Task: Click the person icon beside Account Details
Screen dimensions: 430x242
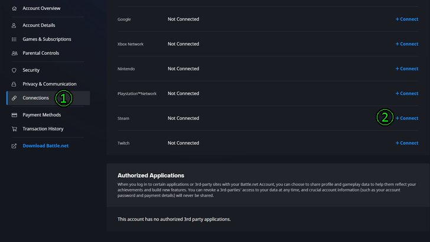Action: [14, 25]
